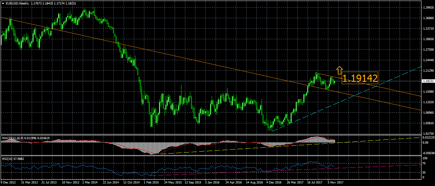Click the MACD 0.00 scale level
435x186 pixels.
pyautogui.click(x=425, y=143)
